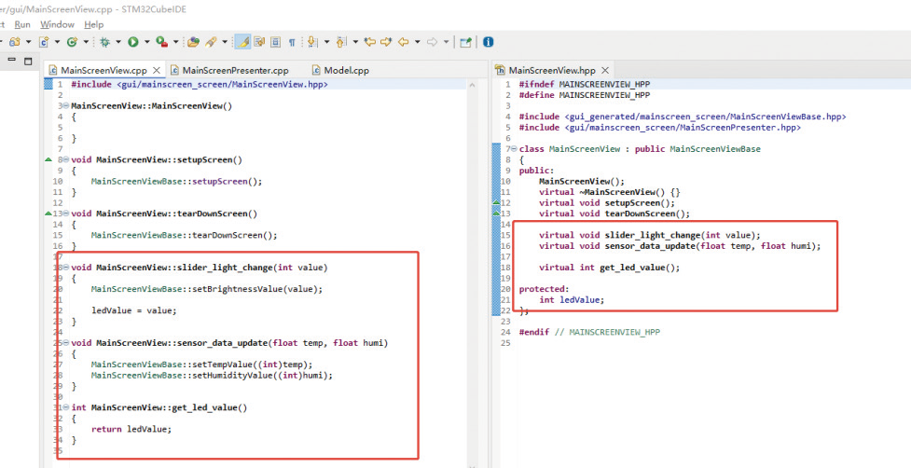
Task: Collapse the sensor_data_update function fold marker
Action: (x=65, y=343)
